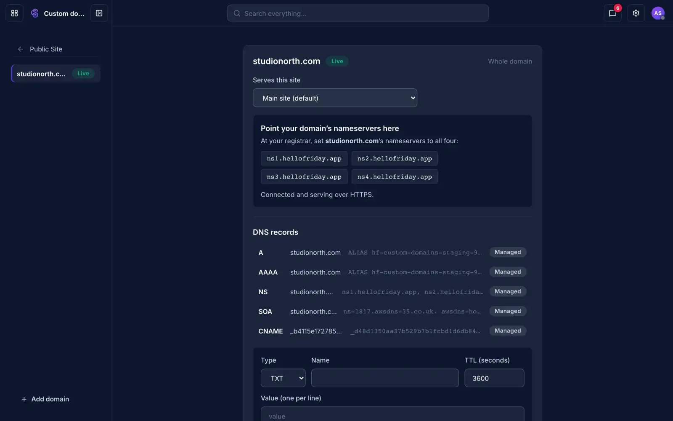Open the AS user avatar
The height and width of the screenshot is (421, 673).
tap(658, 13)
